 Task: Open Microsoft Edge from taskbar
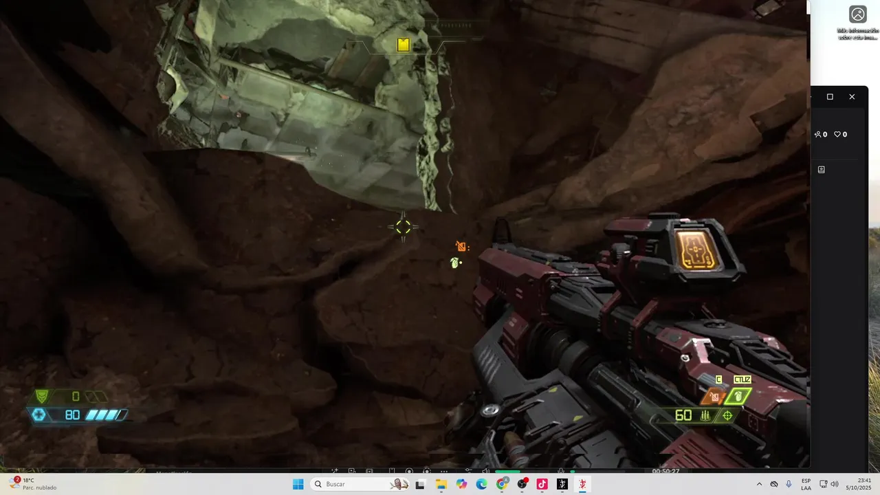click(x=482, y=484)
